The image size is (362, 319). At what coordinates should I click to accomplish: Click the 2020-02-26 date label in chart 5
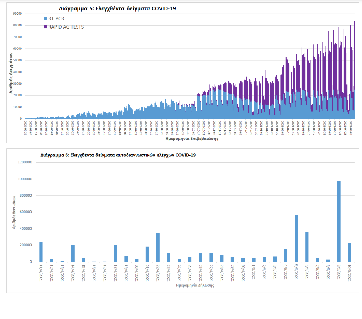click(25, 128)
